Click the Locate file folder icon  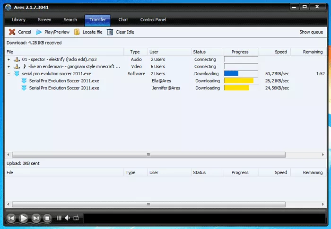click(77, 32)
